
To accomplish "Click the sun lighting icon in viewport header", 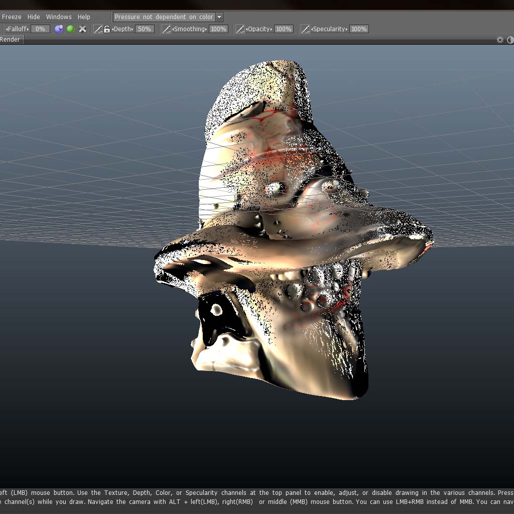I will tap(500, 40).
